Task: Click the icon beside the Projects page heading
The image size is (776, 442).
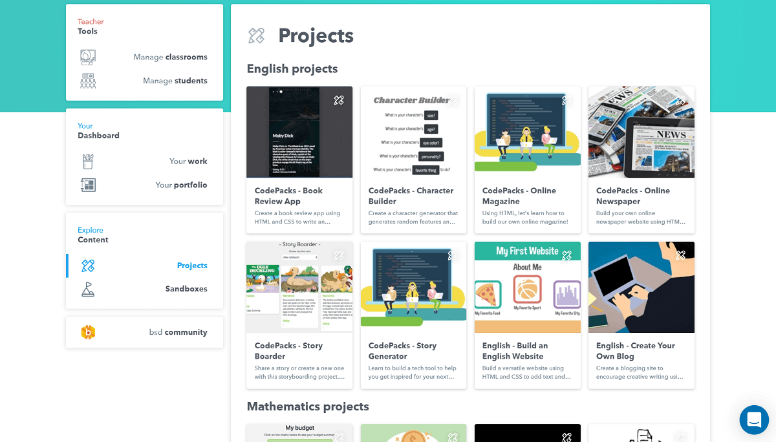Action: [256, 36]
